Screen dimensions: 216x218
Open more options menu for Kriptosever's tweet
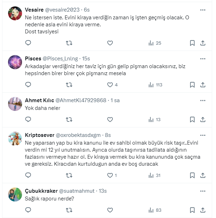click(x=203, y=135)
